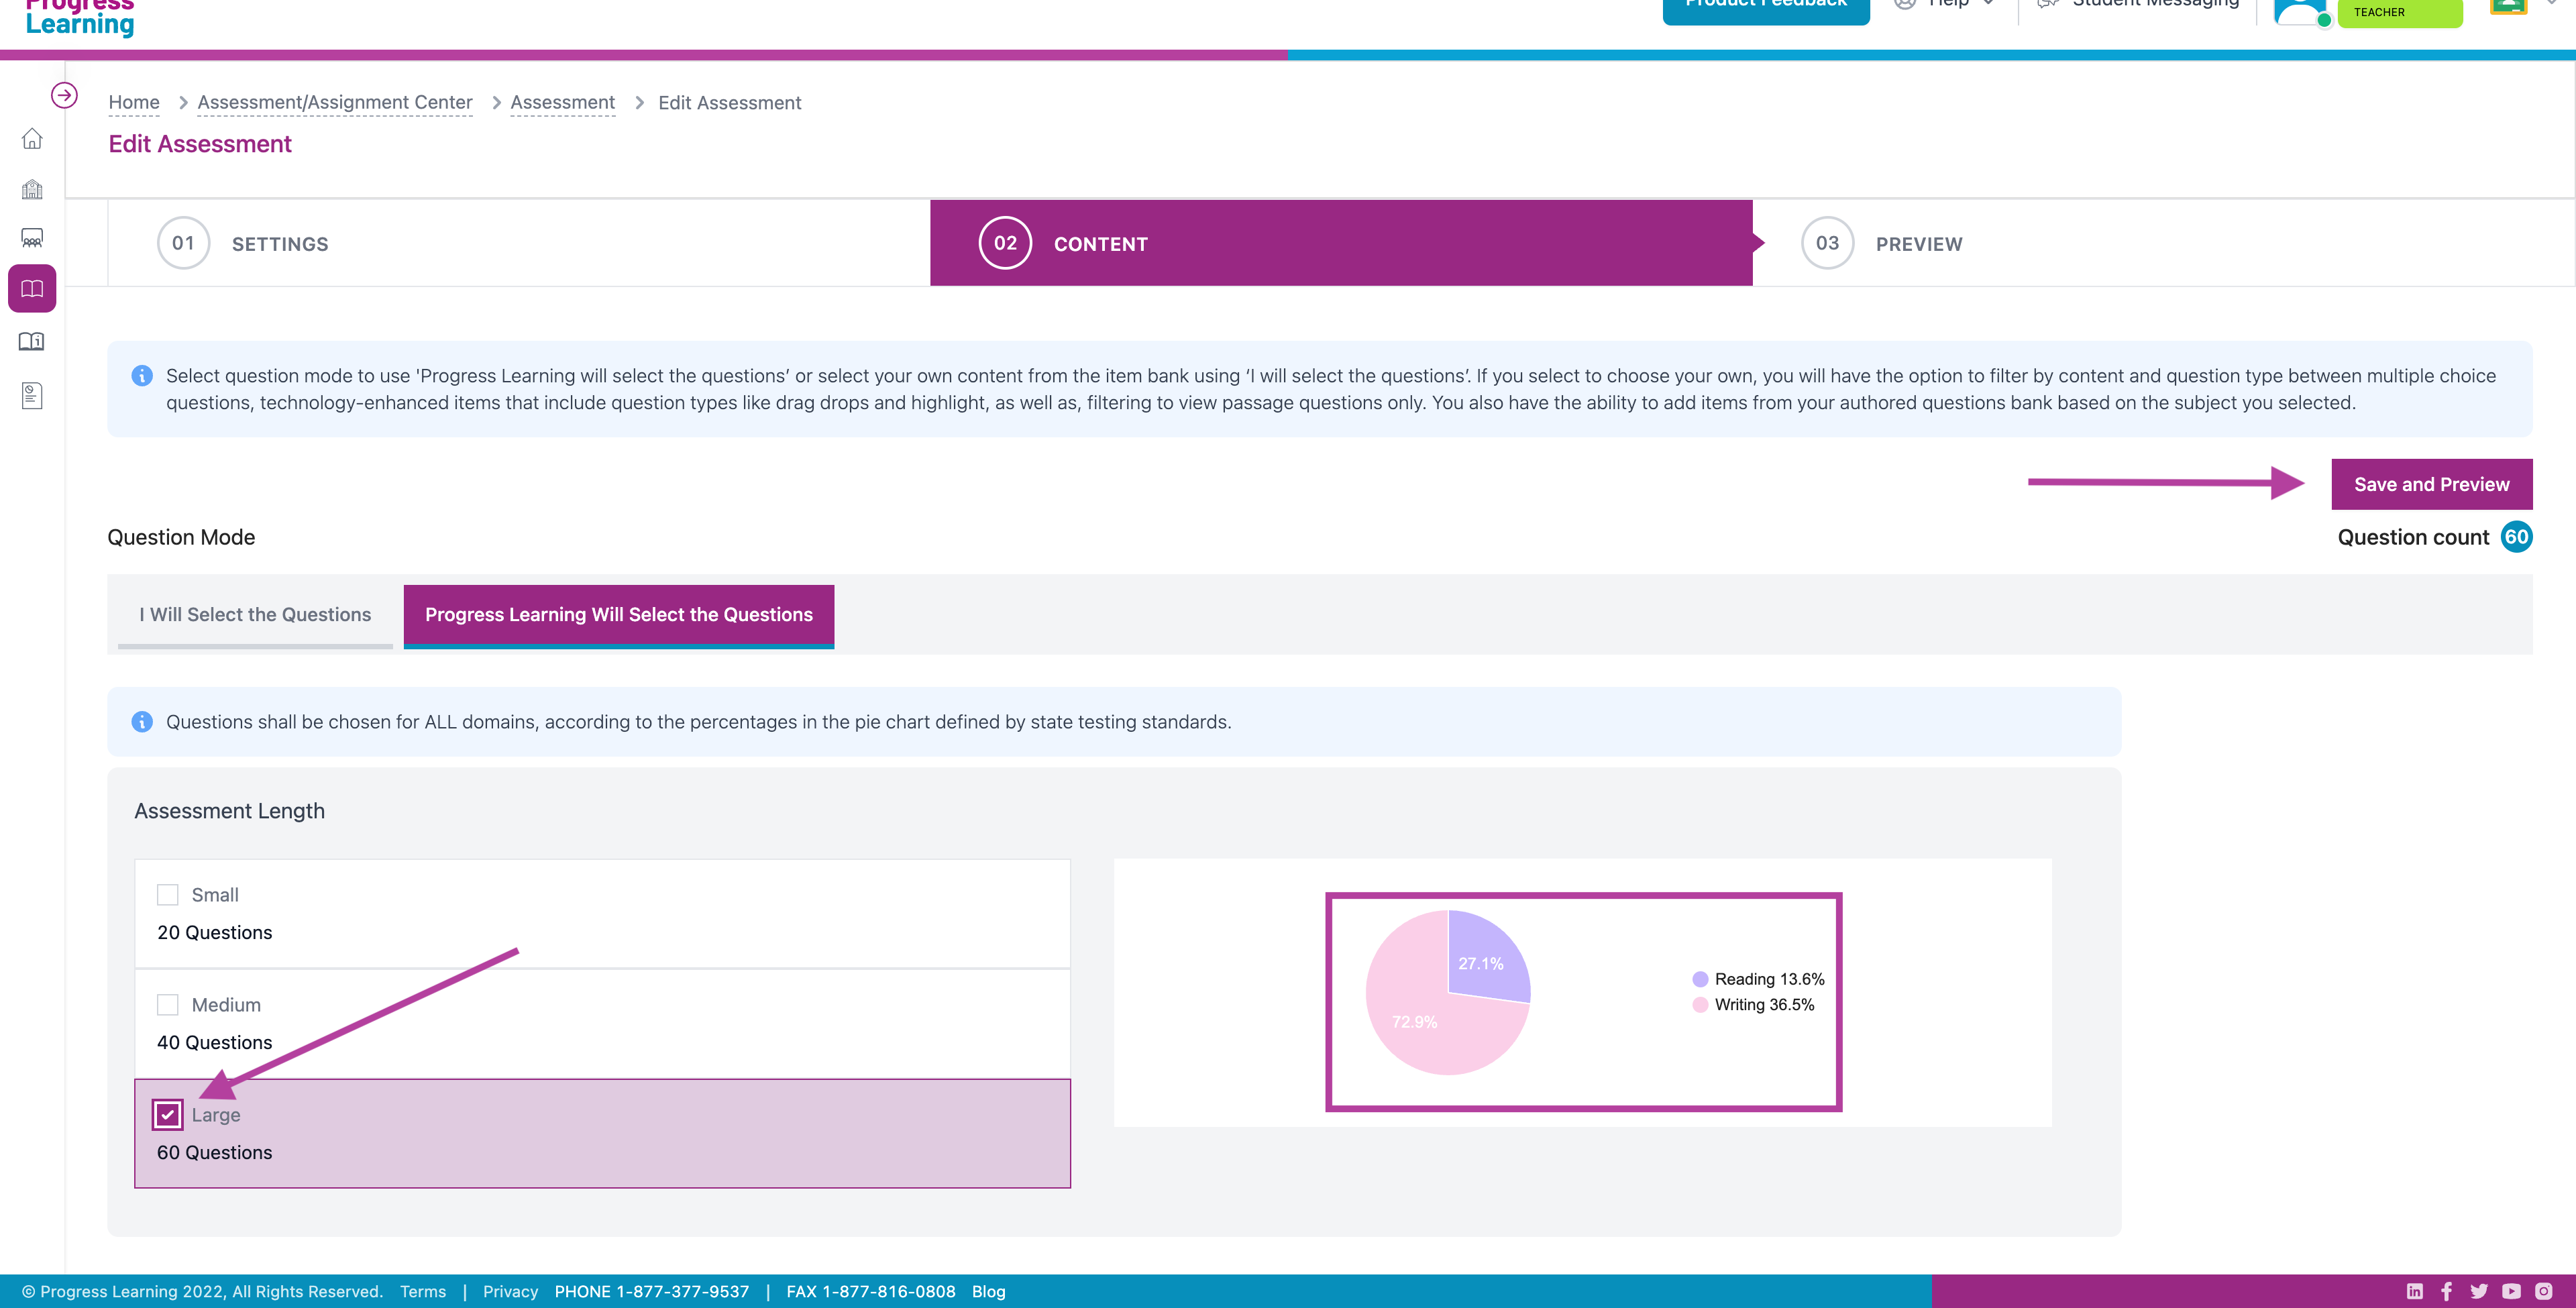2576x1308 pixels.
Task: Open the school building icon in sidebar
Action: coord(32,189)
